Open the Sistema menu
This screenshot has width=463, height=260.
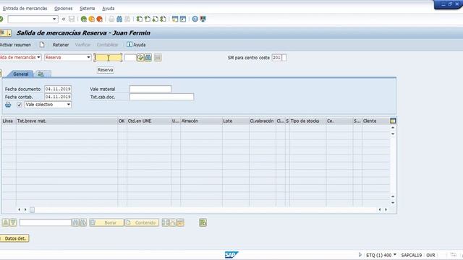tap(87, 9)
